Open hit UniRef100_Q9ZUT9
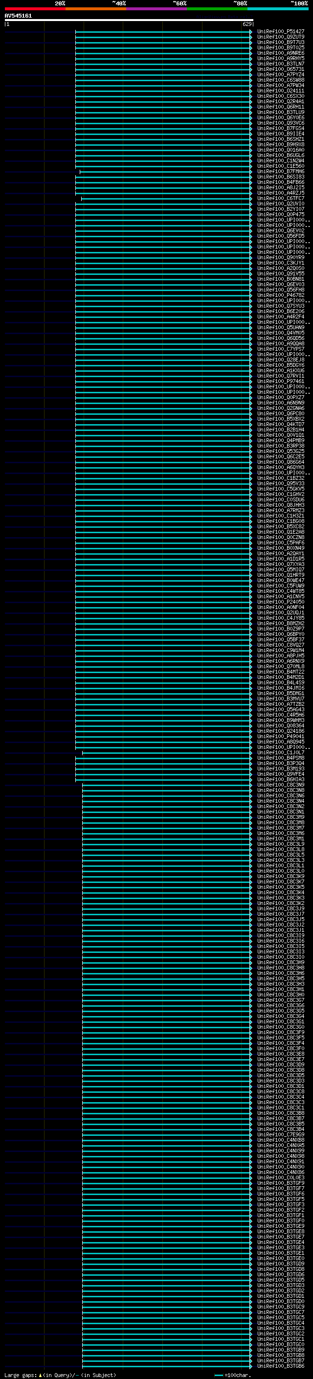Viewport: 313px width, 1379px height. coord(281,37)
